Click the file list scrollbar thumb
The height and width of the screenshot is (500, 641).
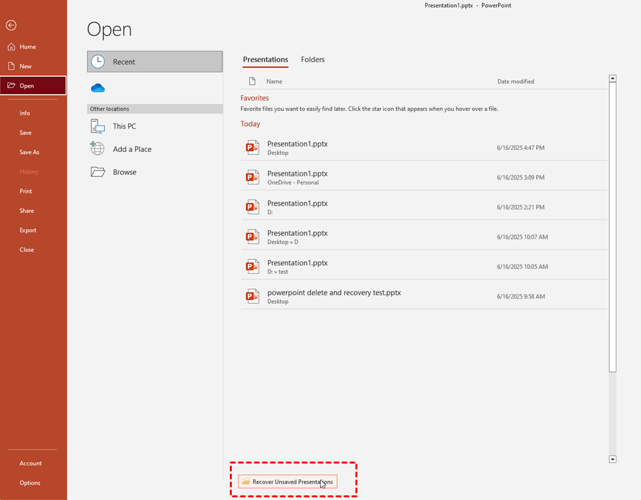(x=612, y=227)
